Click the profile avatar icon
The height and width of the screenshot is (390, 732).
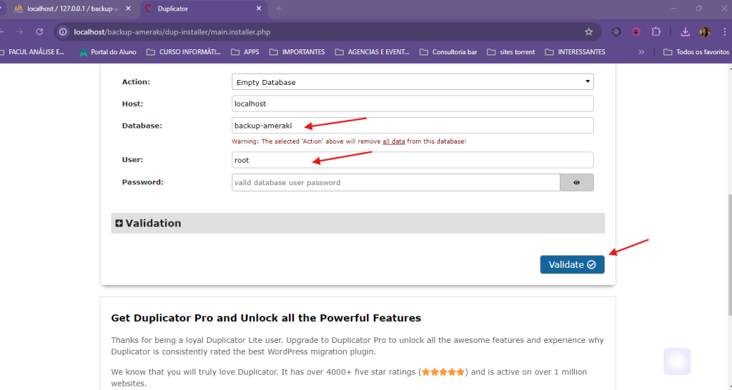tap(705, 32)
